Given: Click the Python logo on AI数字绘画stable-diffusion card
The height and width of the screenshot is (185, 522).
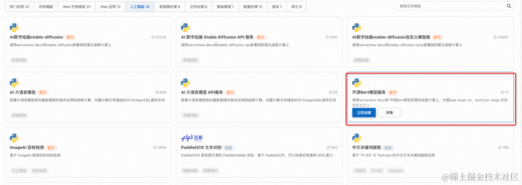Looking at the screenshot, I should click(x=14, y=27).
